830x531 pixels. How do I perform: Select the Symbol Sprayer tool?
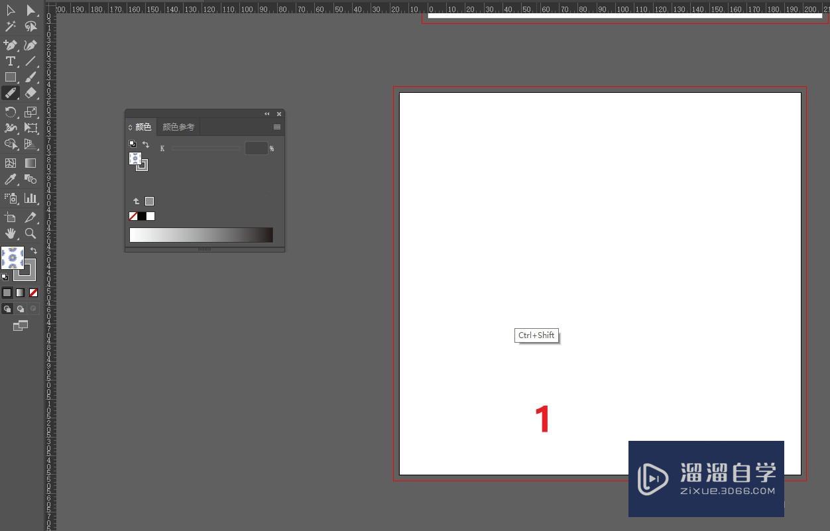[11, 198]
